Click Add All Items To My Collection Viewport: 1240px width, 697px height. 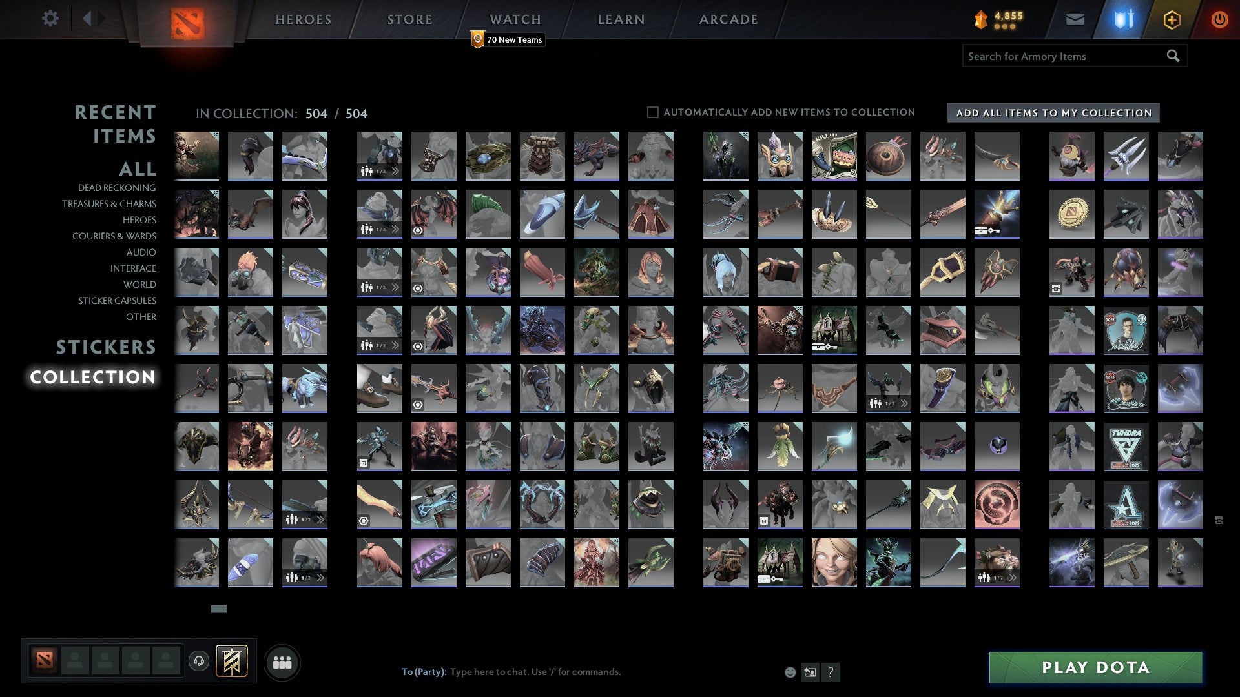[x=1053, y=113]
